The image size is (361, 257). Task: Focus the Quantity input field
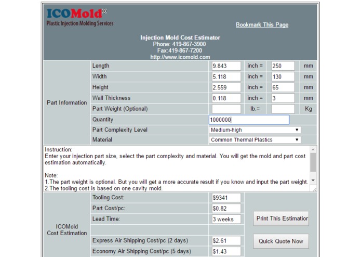pyautogui.click(x=249, y=120)
